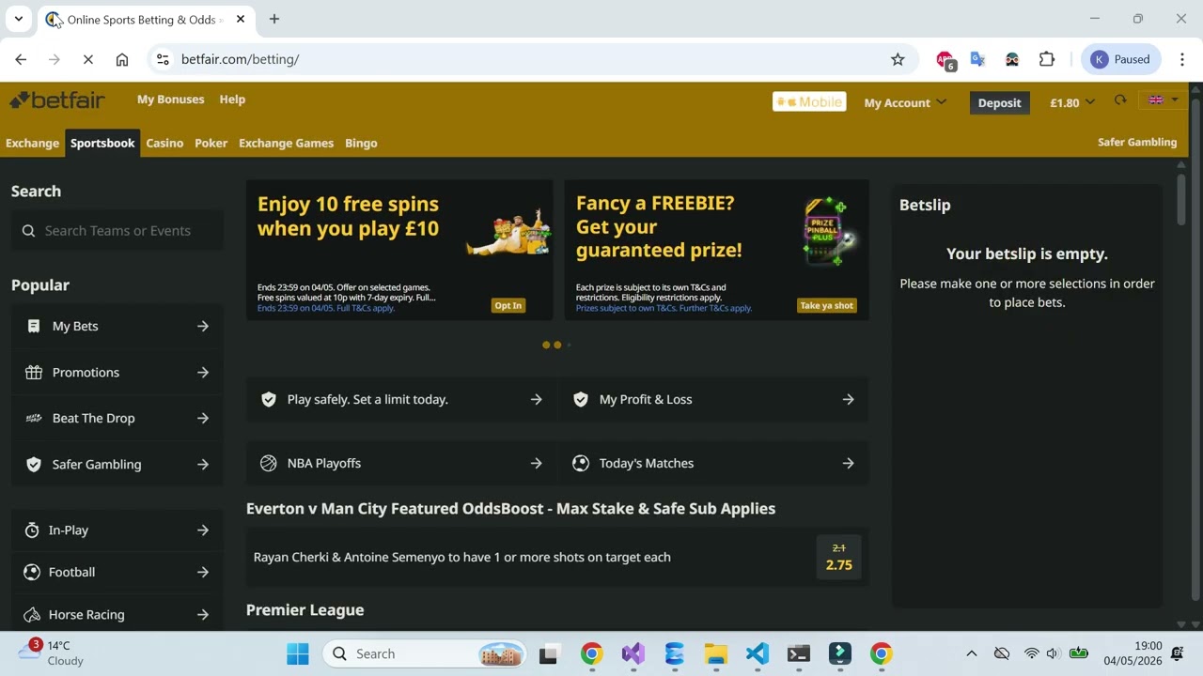Select the 2.75 boosted odds button
This screenshot has width=1203, height=676.
(838, 557)
